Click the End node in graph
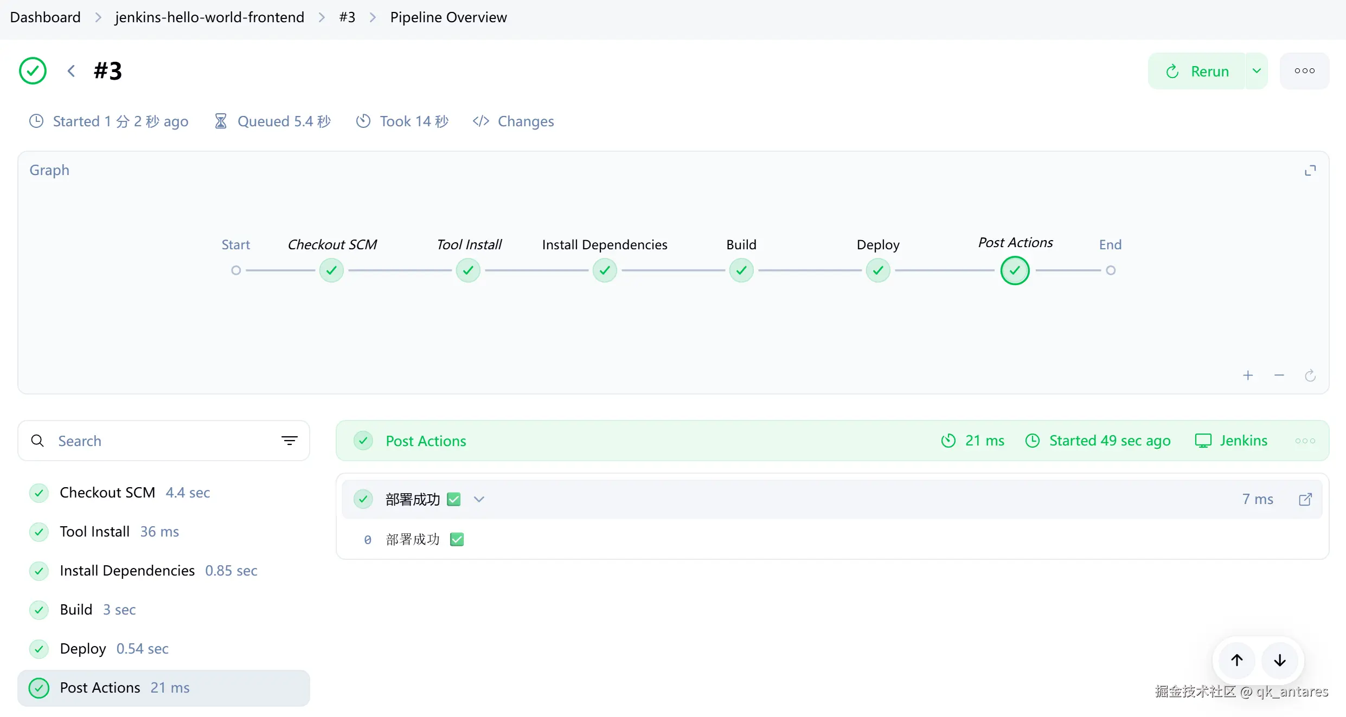Viewport: 1346px width, 717px height. (1110, 270)
